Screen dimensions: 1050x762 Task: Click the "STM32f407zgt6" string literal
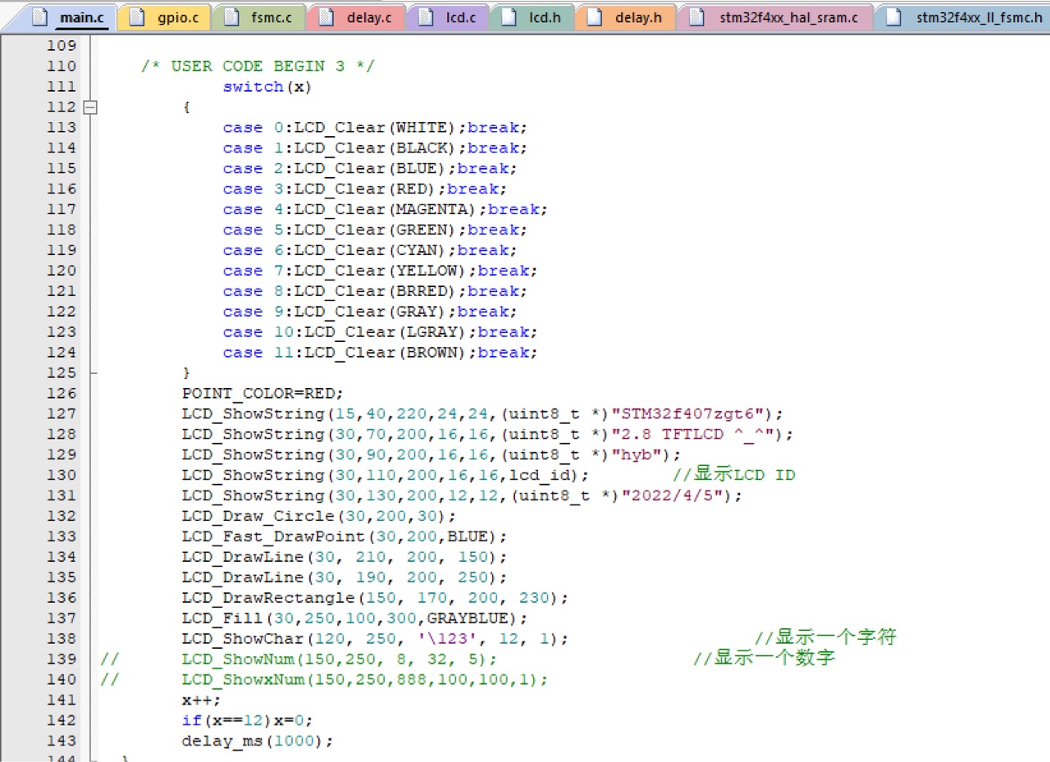(687, 414)
